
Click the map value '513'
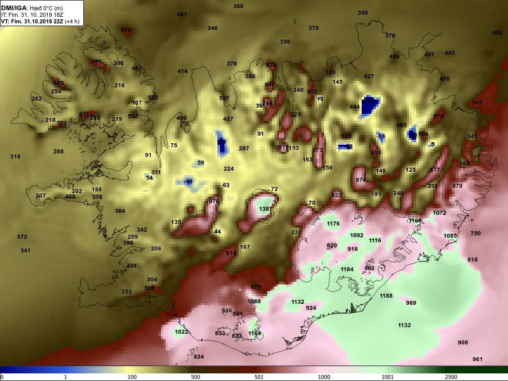(x=125, y=30)
